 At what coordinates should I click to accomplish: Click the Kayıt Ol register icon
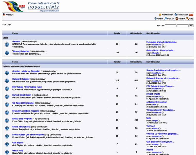pos(177,19)
